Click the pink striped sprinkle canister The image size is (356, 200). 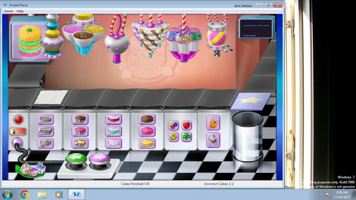217,36
